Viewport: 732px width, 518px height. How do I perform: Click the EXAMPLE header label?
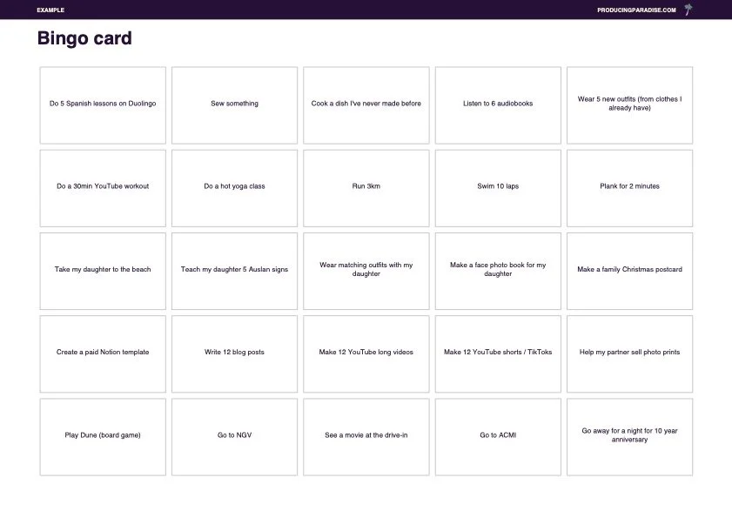[x=50, y=10]
